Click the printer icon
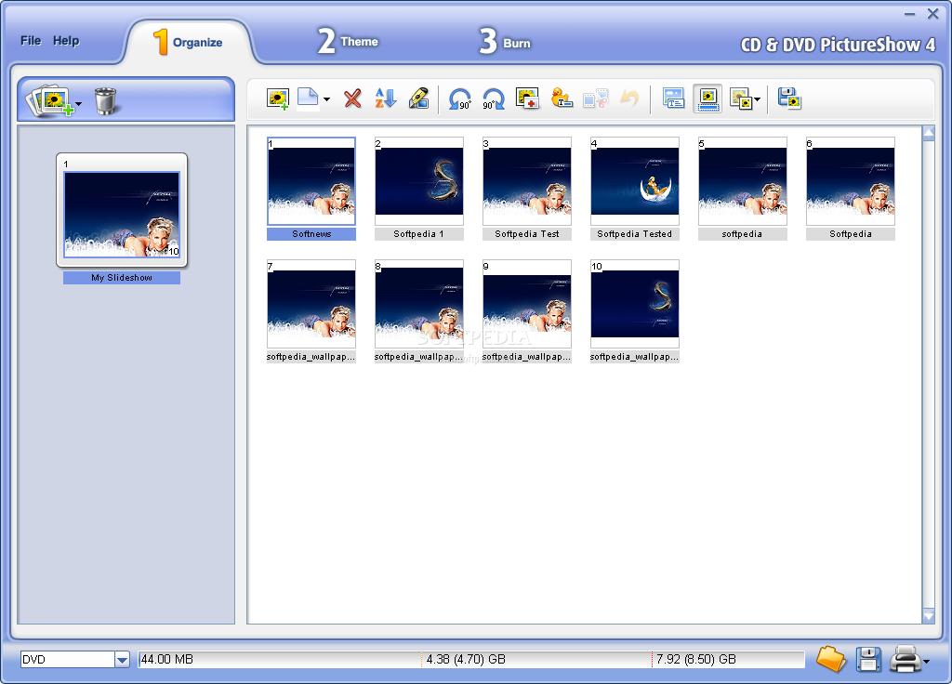The image size is (952, 684). pos(906,659)
